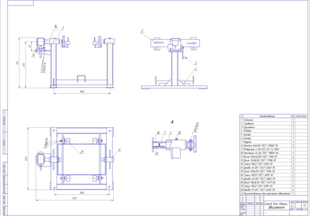The width and height of the screenshot is (310, 216).
Task: Click the 'Масленка' row in the parts list
Action: (274, 153)
